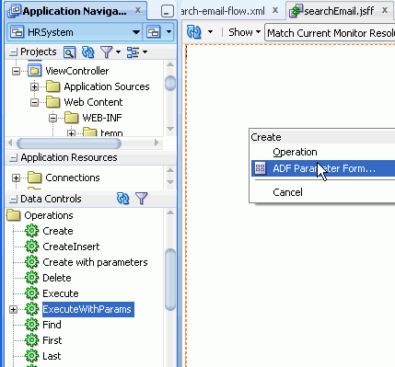This screenshot has height=367, width=395.
Task: Close the search-email-flow.xml tab
Action: click(x=275, y=10)
